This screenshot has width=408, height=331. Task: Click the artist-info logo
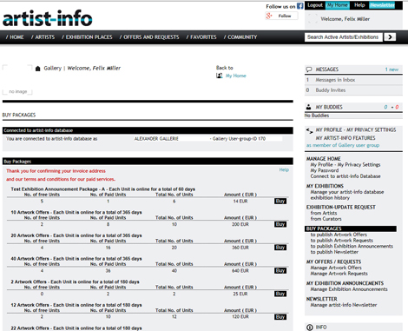[x=48, y=18]
